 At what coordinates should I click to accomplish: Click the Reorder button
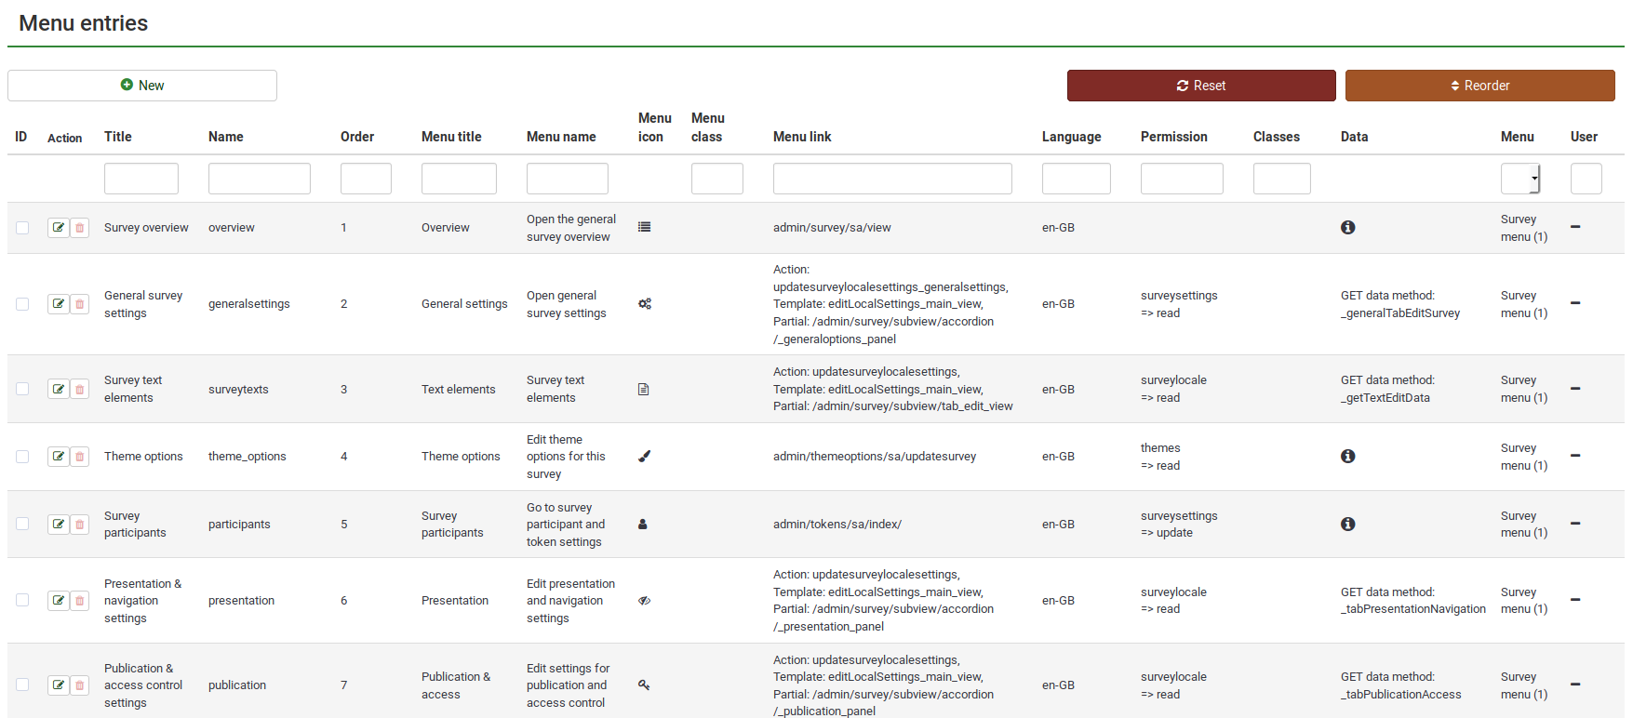tap(1479, 86)
